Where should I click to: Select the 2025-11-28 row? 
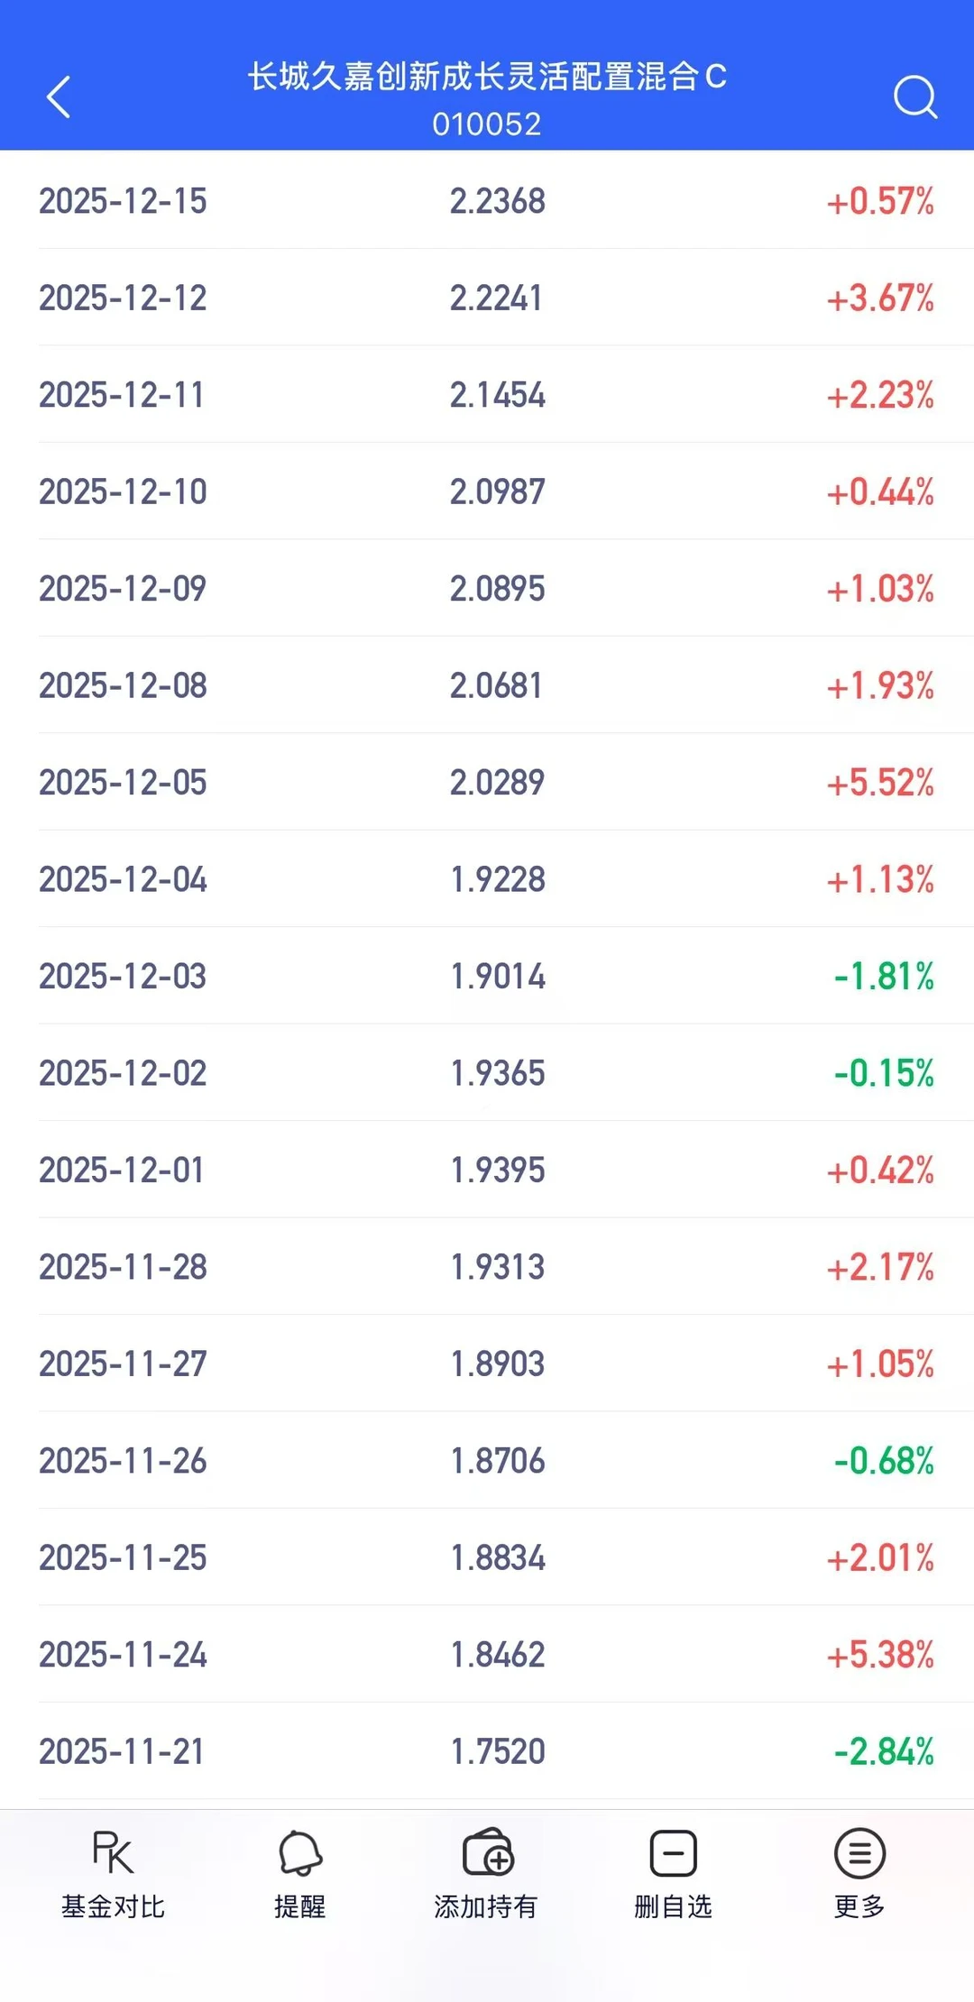[x=487, y=1267]
